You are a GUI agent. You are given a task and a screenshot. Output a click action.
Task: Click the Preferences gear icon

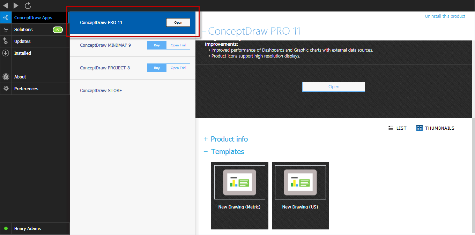point(6,89)
